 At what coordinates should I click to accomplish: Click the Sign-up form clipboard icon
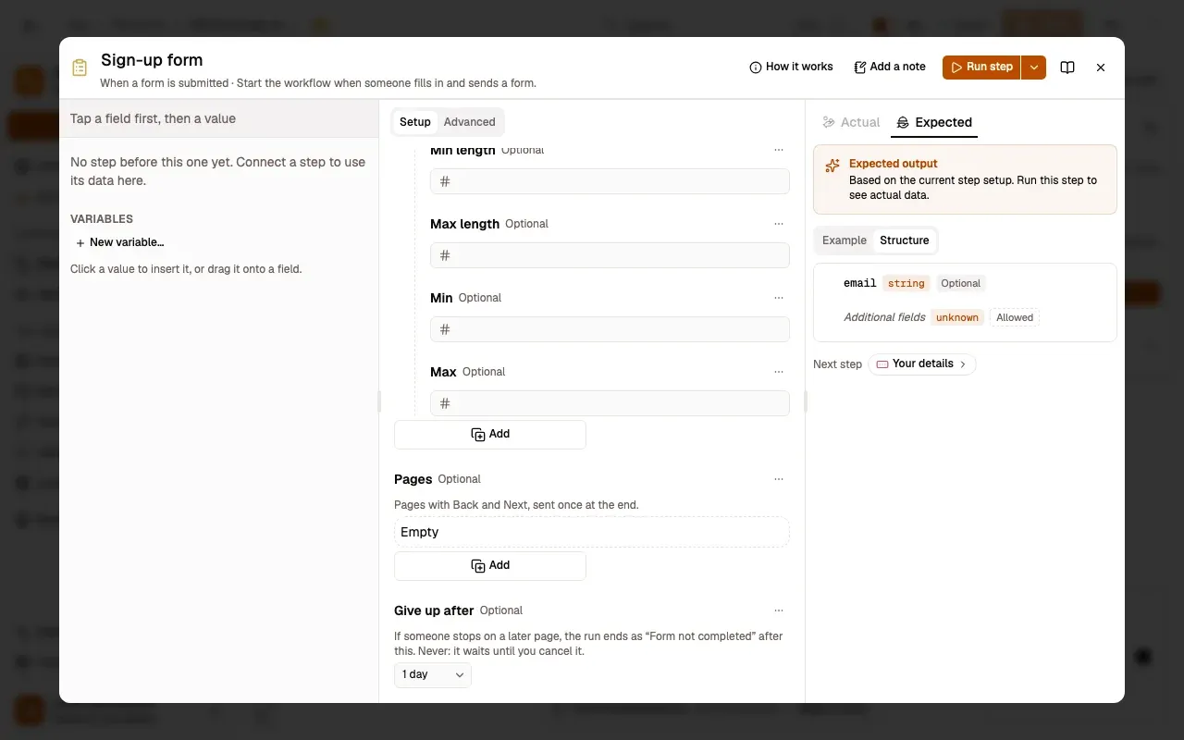click(80, 68)
